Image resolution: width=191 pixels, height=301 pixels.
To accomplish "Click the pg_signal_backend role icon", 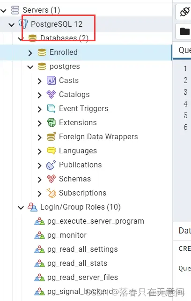I will 39,292.
